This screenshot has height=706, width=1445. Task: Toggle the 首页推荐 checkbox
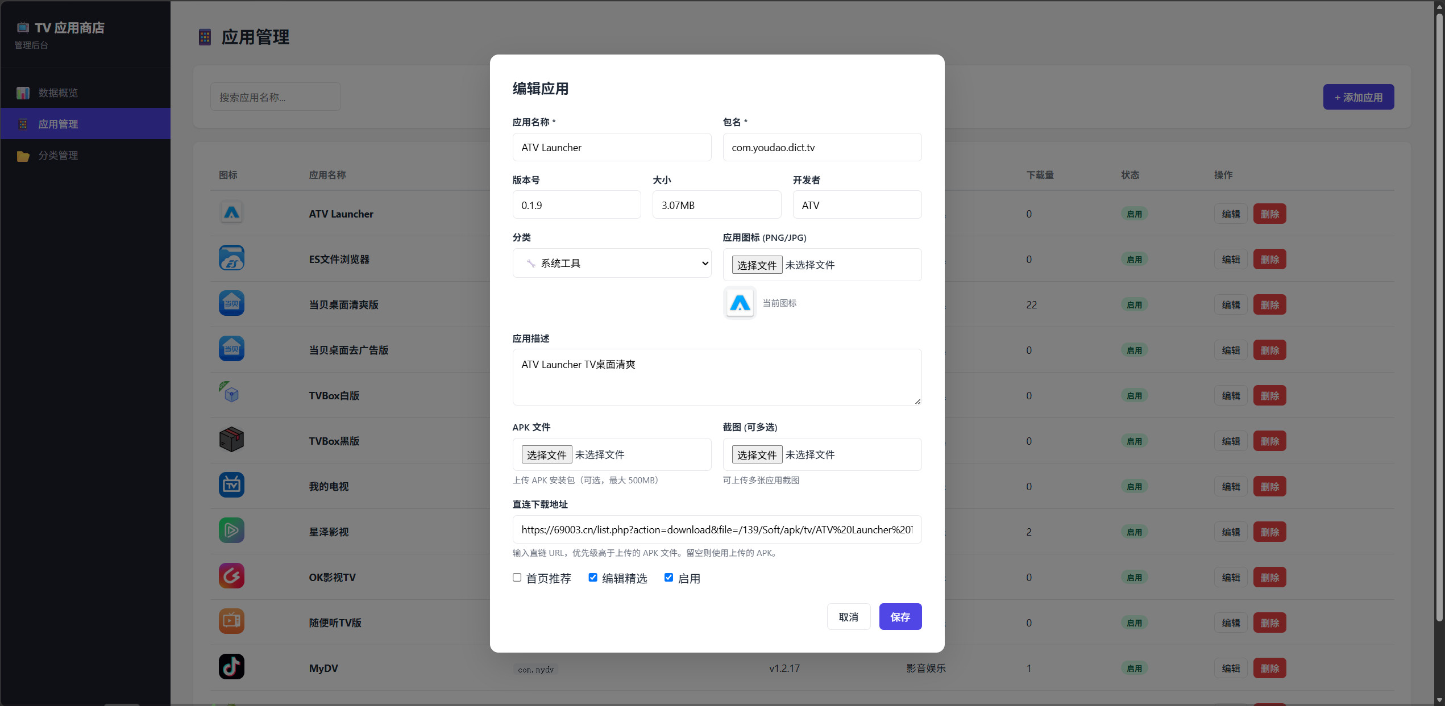point(517,578)
